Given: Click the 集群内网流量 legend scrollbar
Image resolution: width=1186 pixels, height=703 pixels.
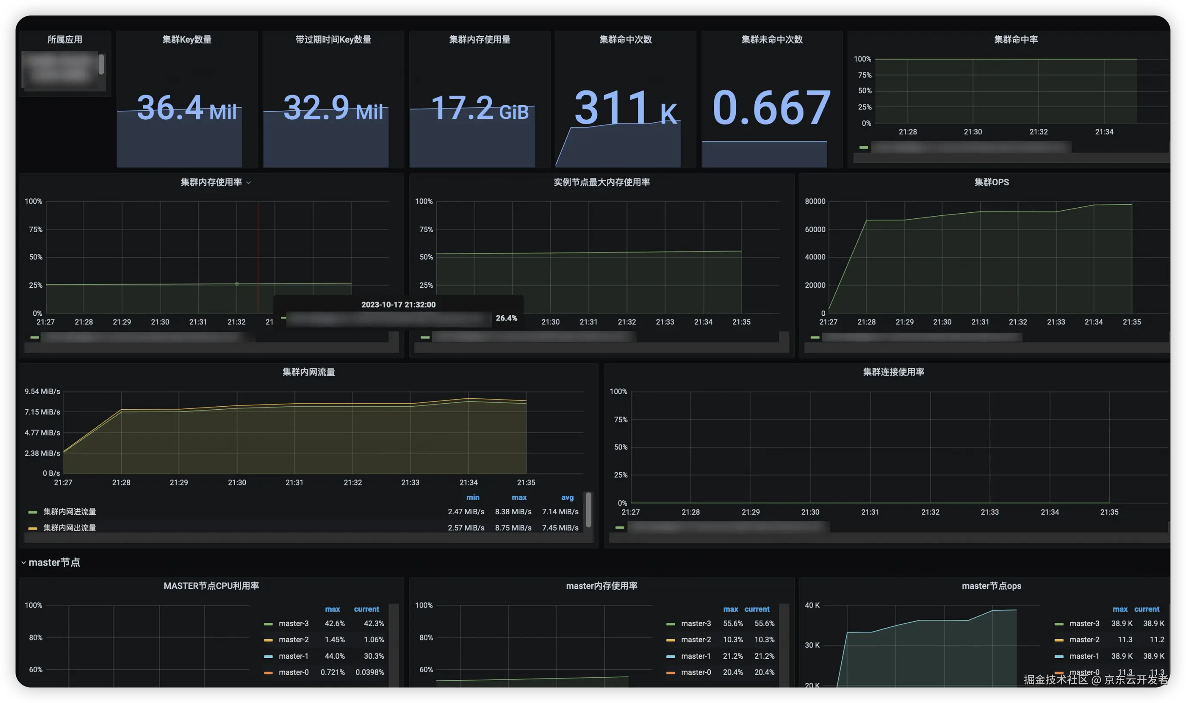Looking at the screenshot, I should [589, 510].
